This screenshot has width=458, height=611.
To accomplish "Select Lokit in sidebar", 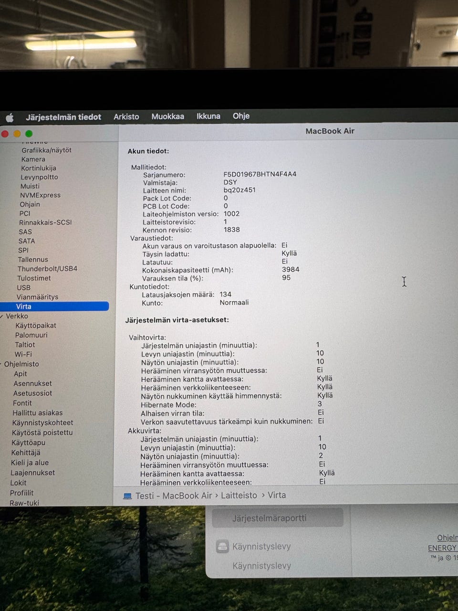I will [x=19, y=483].
